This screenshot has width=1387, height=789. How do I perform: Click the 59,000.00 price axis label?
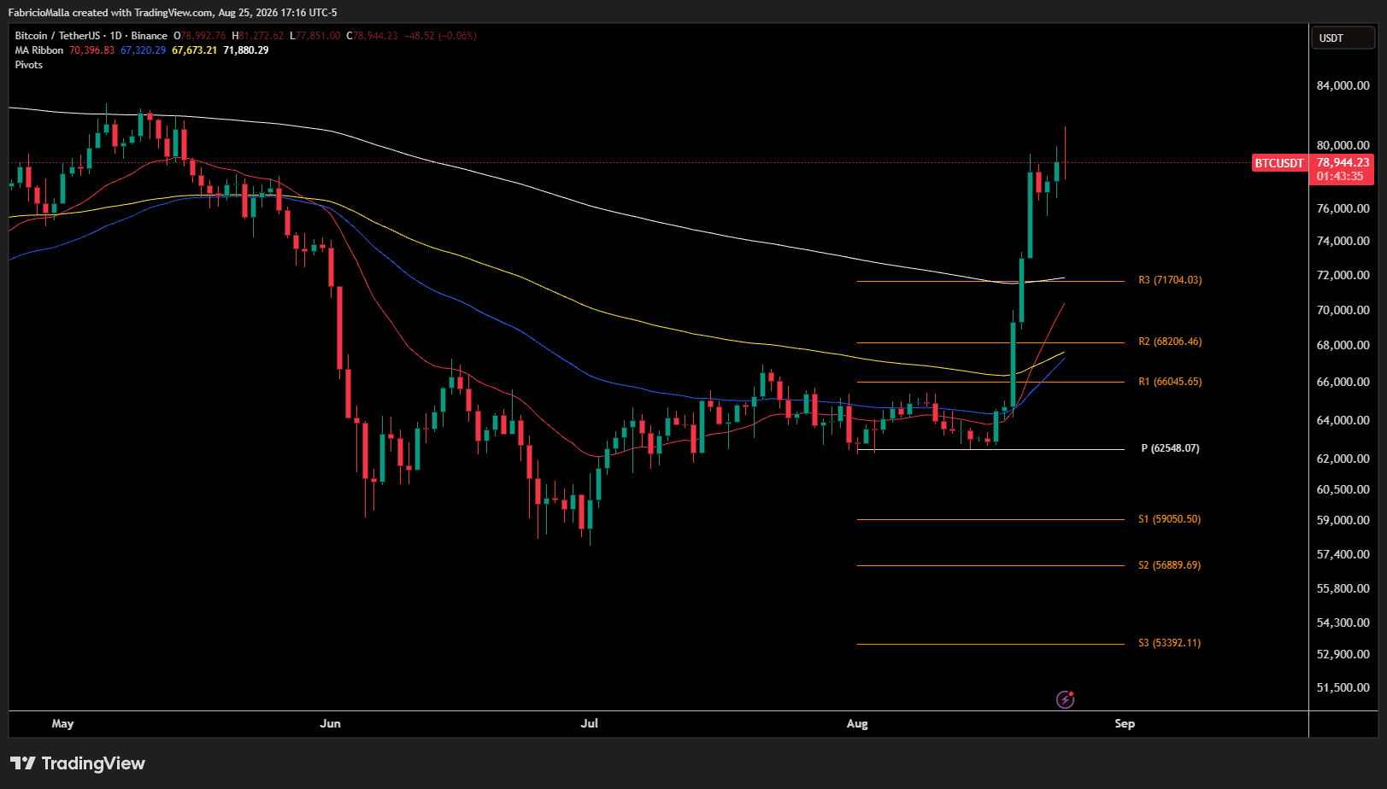click(x=1343, y=520)
